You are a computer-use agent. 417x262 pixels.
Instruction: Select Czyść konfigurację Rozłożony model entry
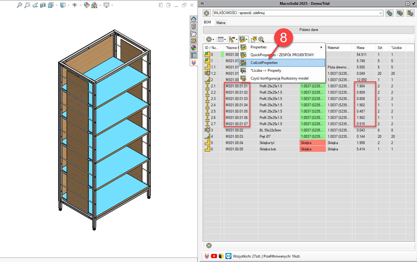(282, 78)
